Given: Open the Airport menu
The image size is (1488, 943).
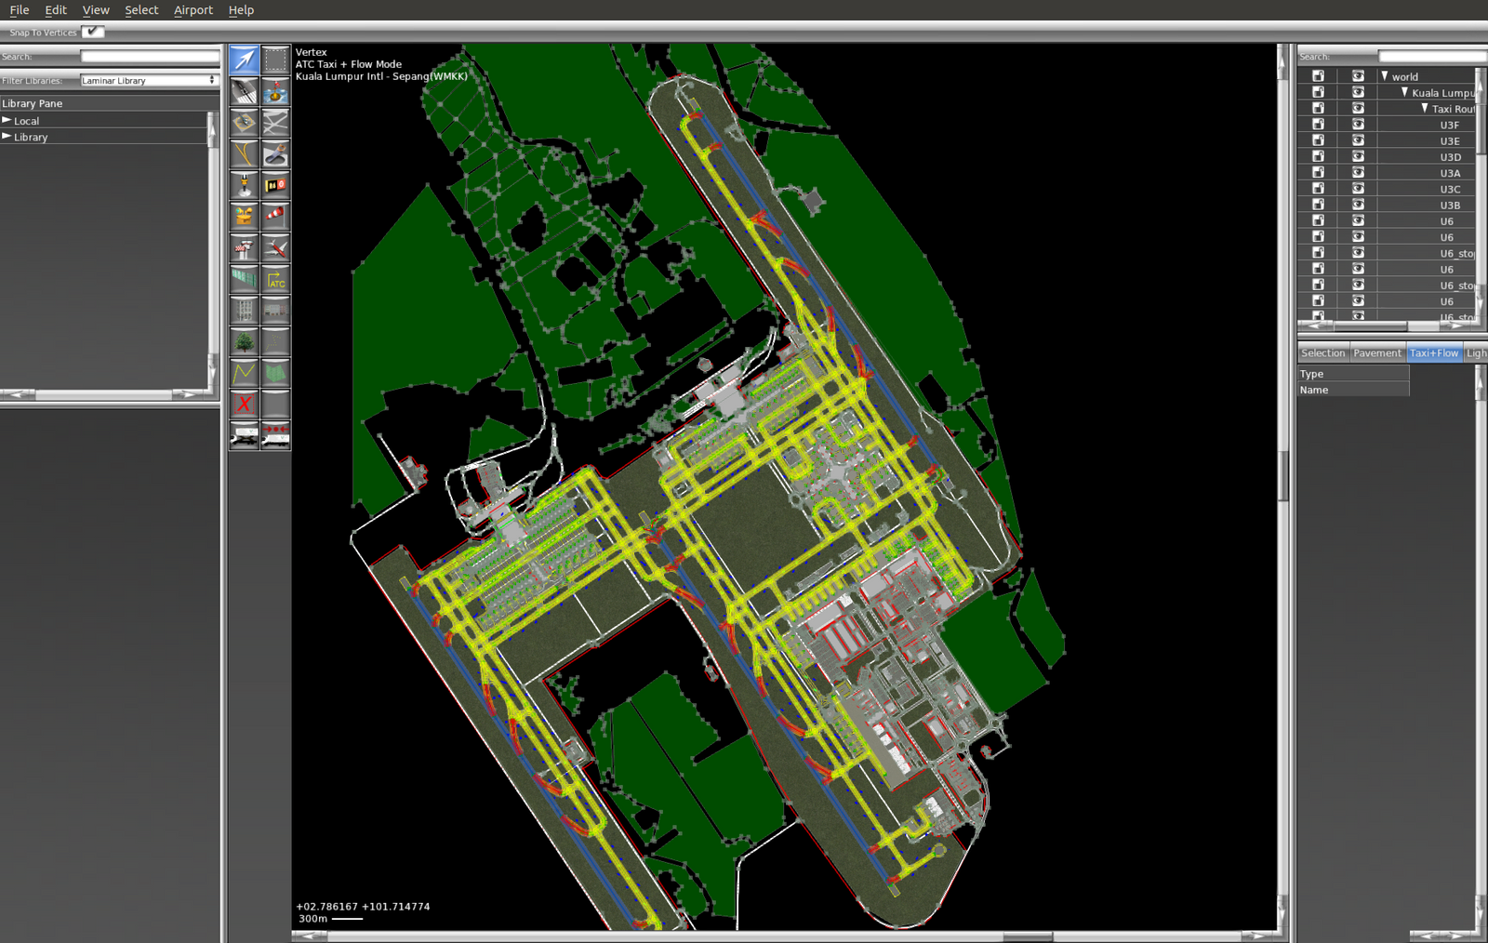Looking at the screenshot, I should point(193,10).
